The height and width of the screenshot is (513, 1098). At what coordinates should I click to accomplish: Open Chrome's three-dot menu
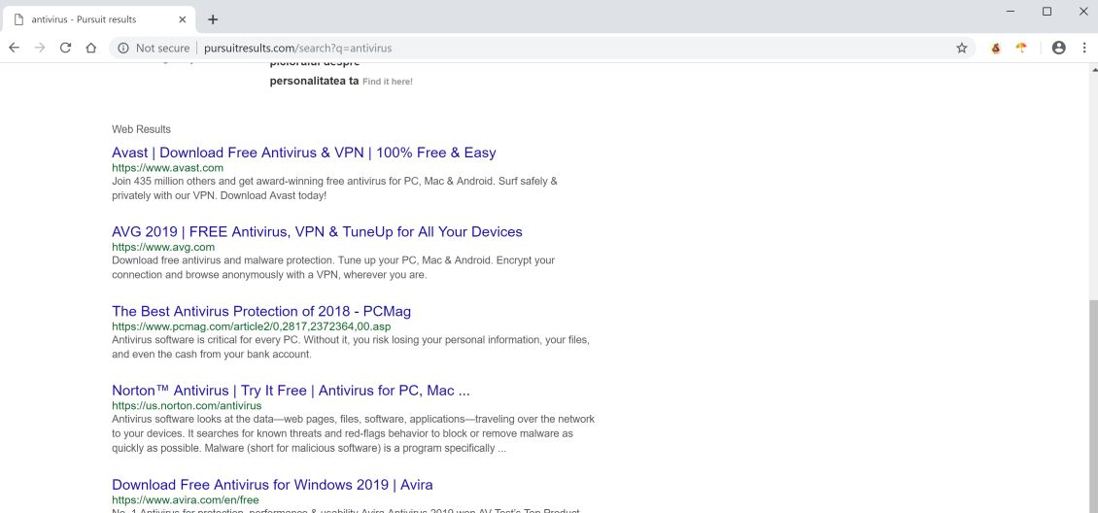point(1084,48)
